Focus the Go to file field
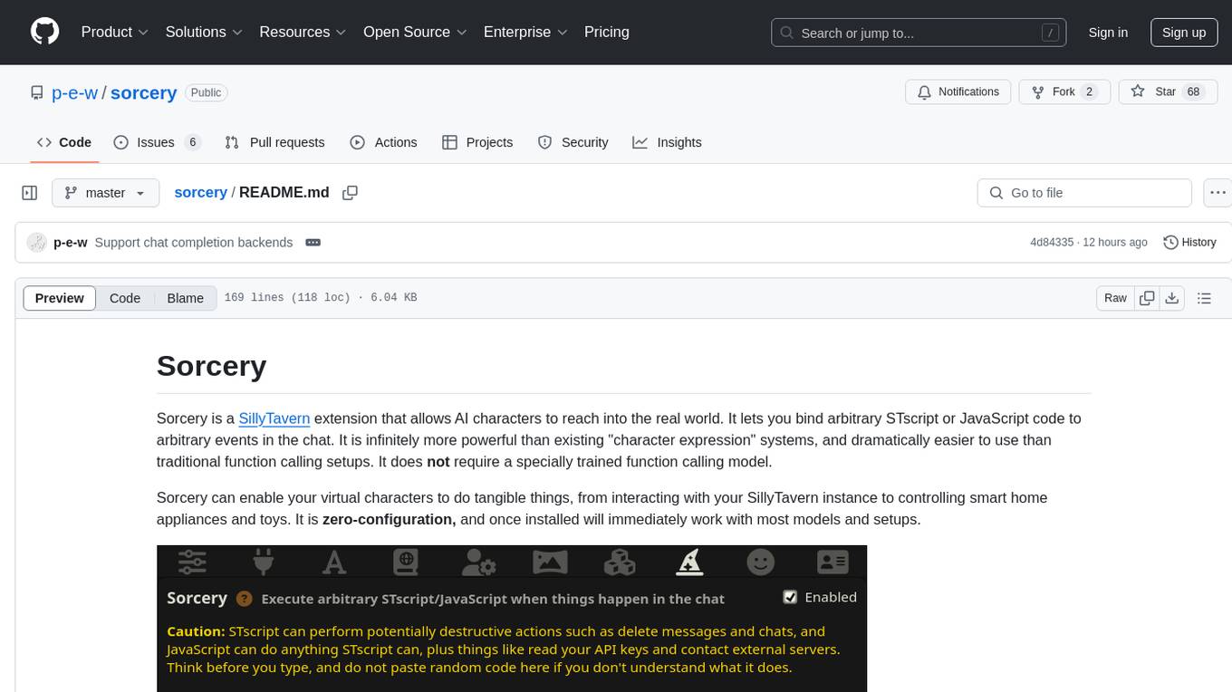 (x=1084, y=193)
